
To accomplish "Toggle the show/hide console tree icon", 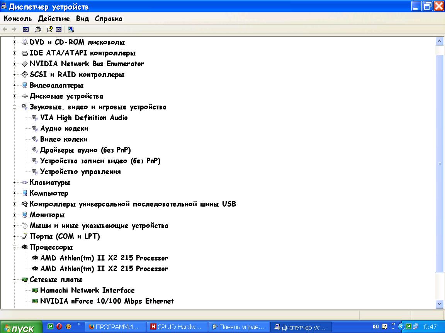I will coord(26,29).
